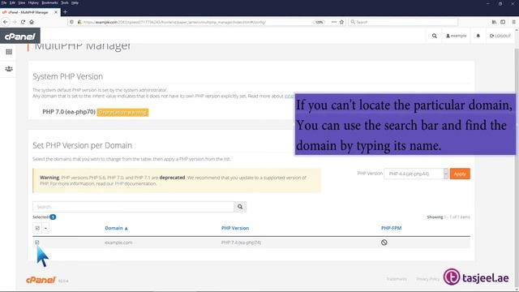This screenshot has height=292, width=519.
Task: Open the notifications bell icon
Action: click(478, 36)
